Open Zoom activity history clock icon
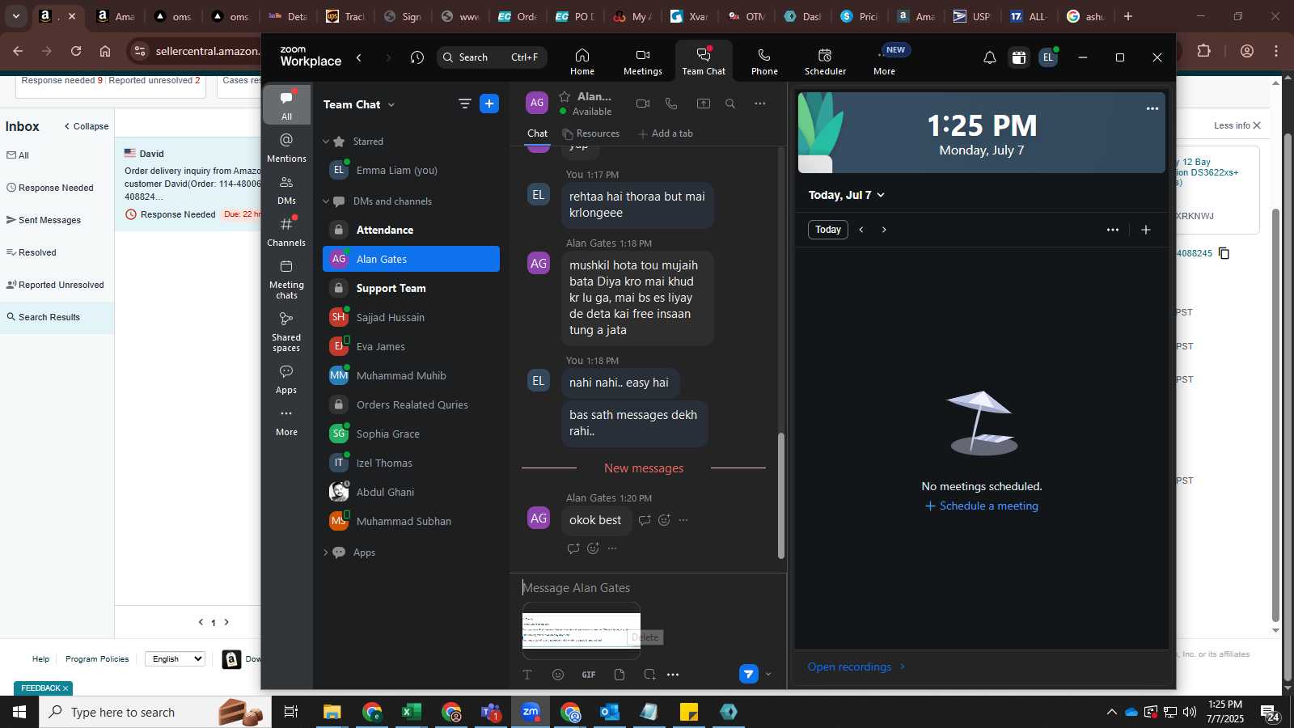 tap(417, 57)
